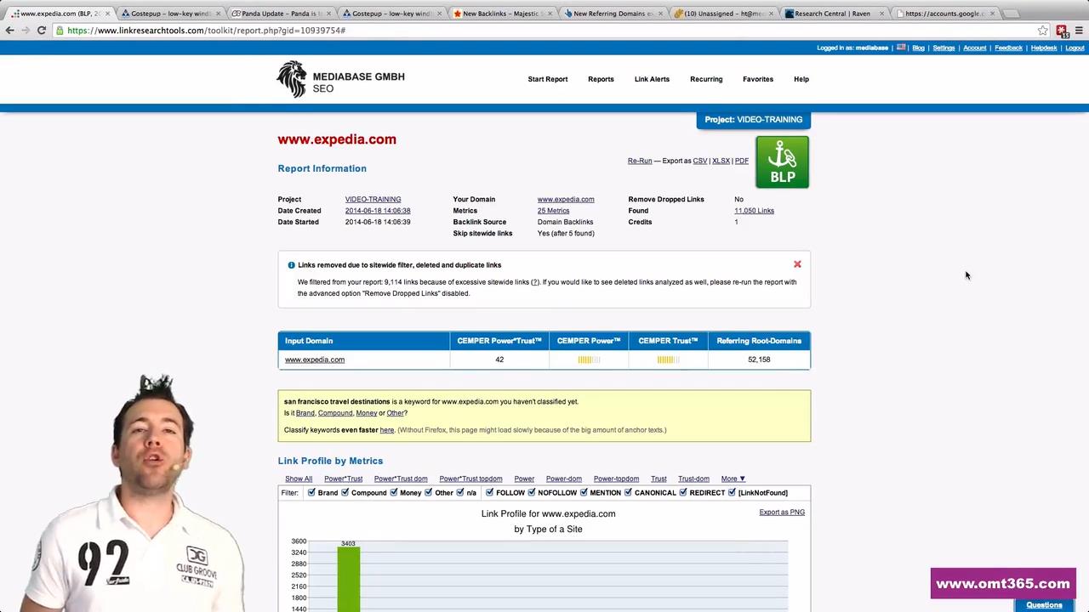Uncheck the Brand filter checkbox

pyautogui.click(x=311, y=493)
